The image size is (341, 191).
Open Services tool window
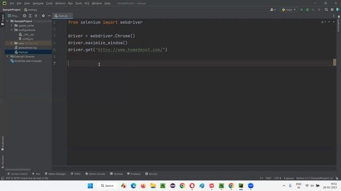(x=151, y=174)
